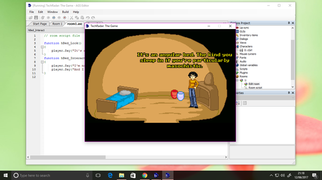322x180 pixels.
Task: Toggle code fold at hBed_Look function
Action: 42,47
